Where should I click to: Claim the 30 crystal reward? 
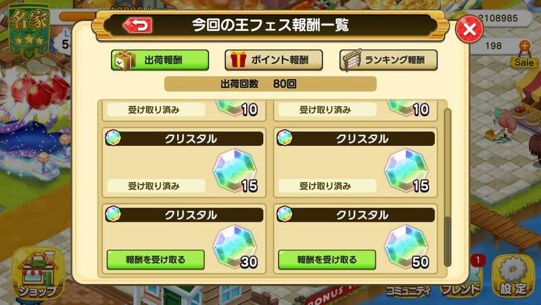coord(156,260)
